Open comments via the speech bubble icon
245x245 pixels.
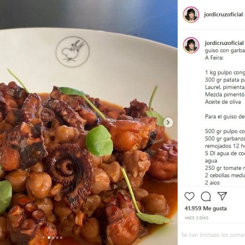click(206, 196)
